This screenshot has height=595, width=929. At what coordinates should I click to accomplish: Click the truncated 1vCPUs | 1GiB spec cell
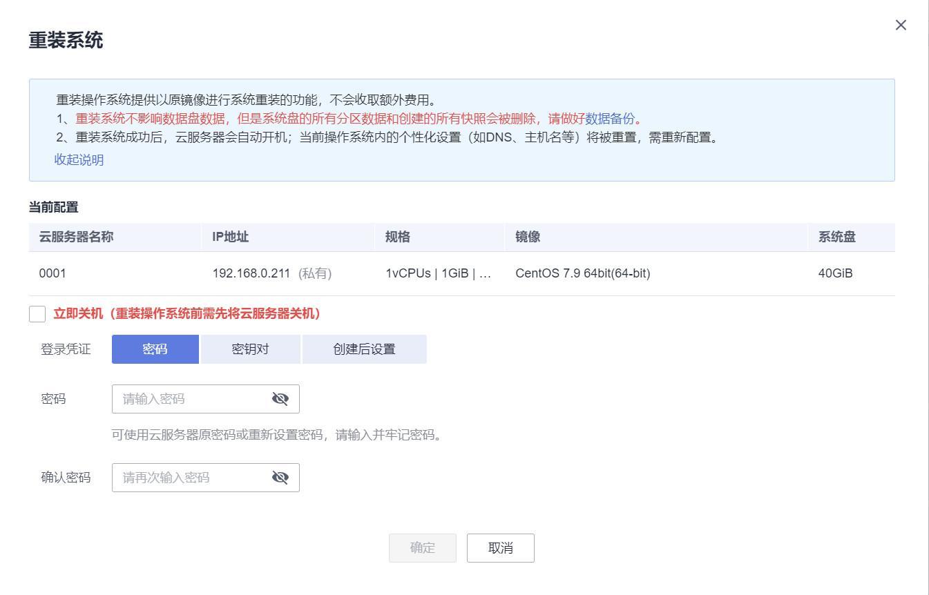click(438, 273)
